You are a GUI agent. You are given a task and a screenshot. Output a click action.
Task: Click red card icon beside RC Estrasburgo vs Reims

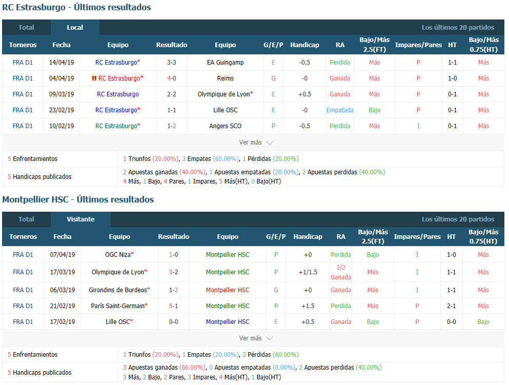pyautogui.click(x=94, y=78)
